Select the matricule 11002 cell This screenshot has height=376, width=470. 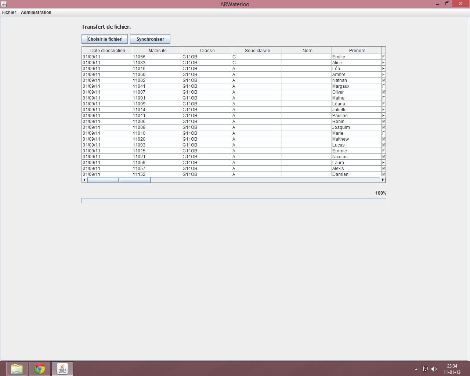(x=157, y=80)
